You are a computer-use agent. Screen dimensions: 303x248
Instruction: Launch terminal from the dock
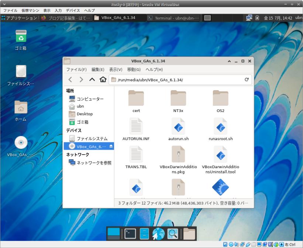[x=130, y=234]
